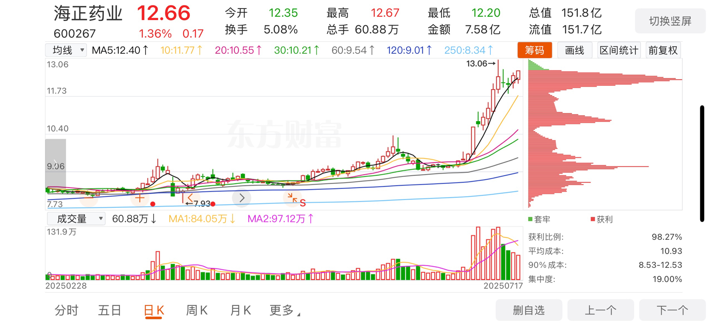Click the 60:9.54 moving average value
The width and height of the screenshot is (711, 328).
click(353, 50)
